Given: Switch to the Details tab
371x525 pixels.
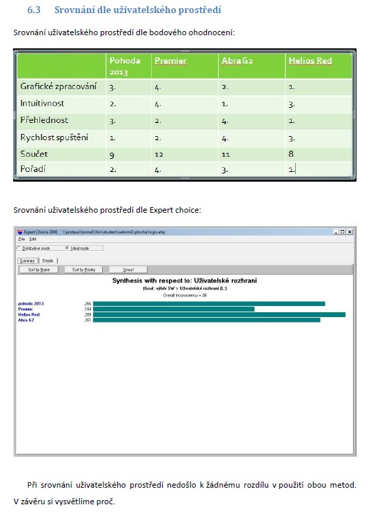Looking at the screenshot, I should (48, 260).
